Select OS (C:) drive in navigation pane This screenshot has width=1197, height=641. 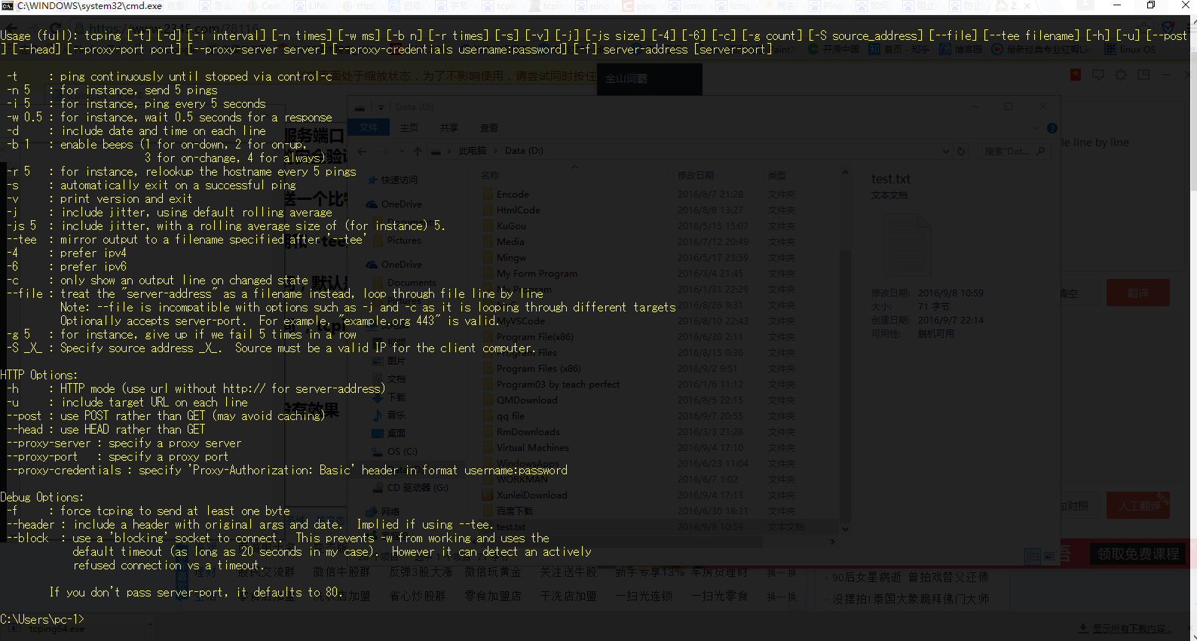[x=402, y=452]
